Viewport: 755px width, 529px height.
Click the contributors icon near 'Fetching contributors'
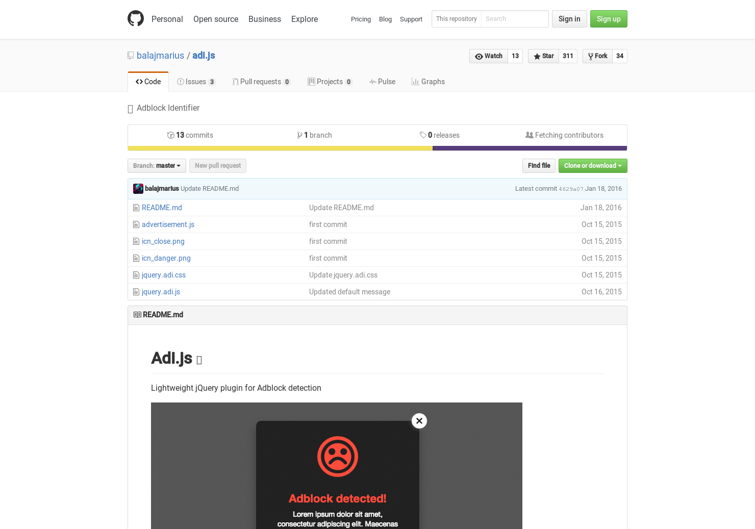[x=530, y=135]
